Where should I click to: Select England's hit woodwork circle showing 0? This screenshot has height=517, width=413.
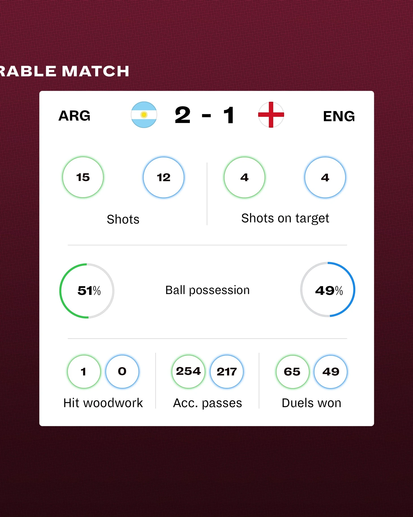tap(122, 371)
